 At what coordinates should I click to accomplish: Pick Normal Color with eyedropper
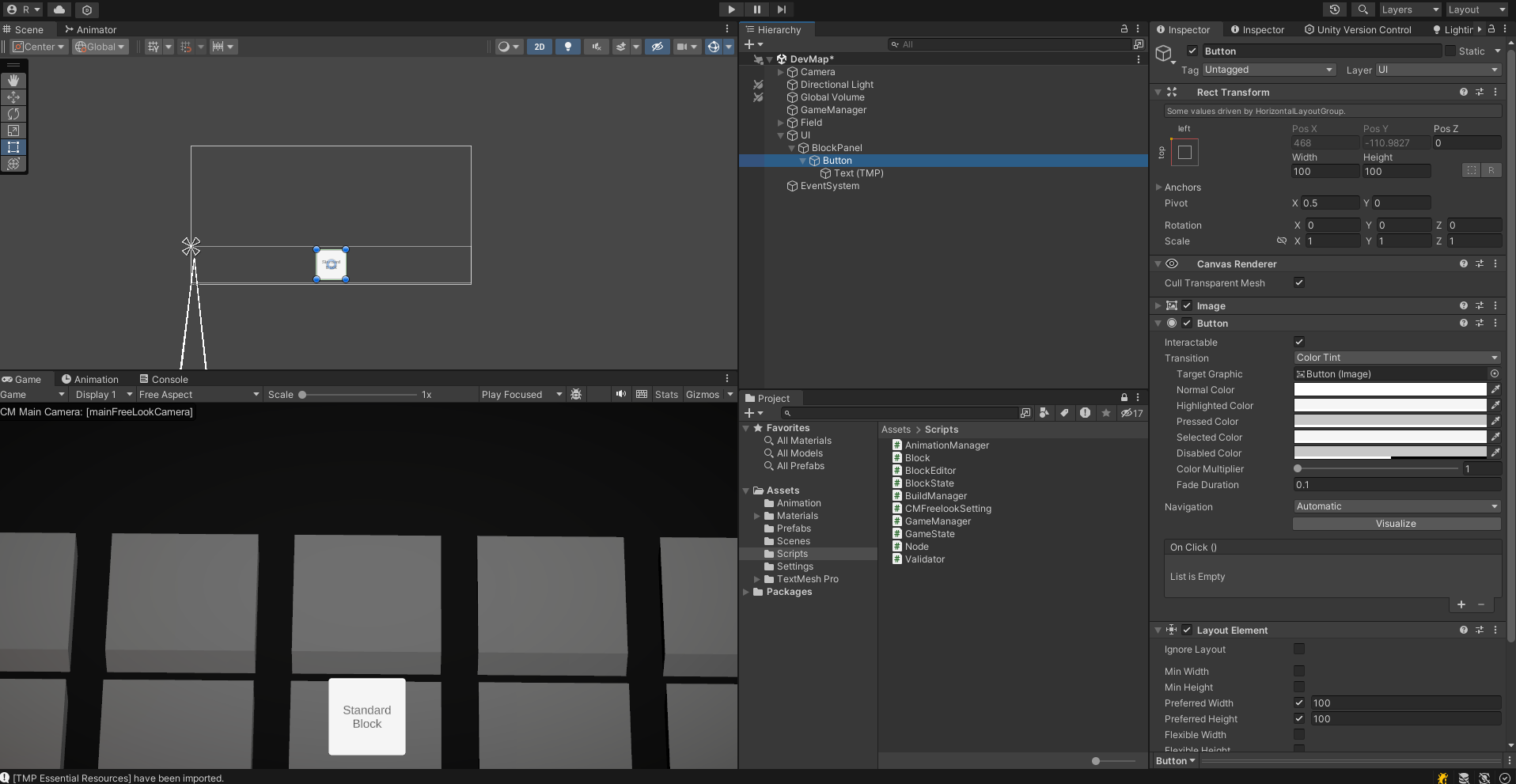tap(1495, 389)
